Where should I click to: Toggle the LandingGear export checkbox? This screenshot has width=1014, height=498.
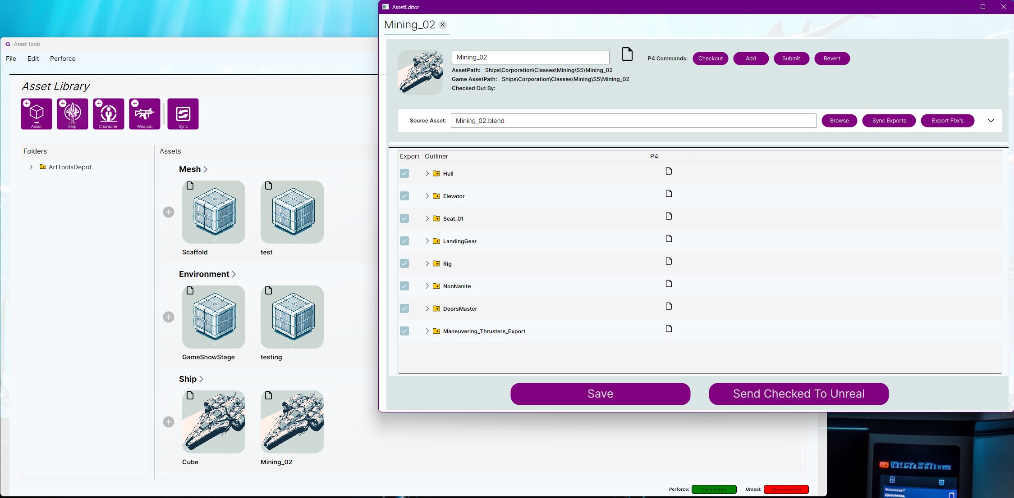[404, 241]
